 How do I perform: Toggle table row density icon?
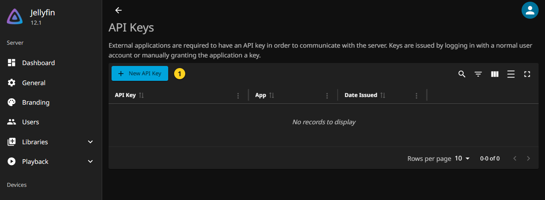511,74
